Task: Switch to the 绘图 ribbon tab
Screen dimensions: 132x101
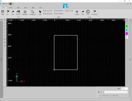Action: 18,8
